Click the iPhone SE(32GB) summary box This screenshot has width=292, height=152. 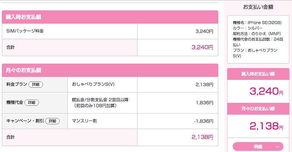[258, 39]
